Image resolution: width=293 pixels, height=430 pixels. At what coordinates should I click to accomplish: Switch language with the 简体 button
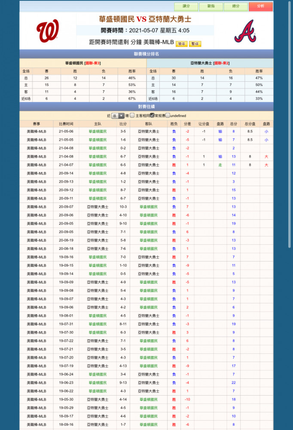[x=181, y=44]
